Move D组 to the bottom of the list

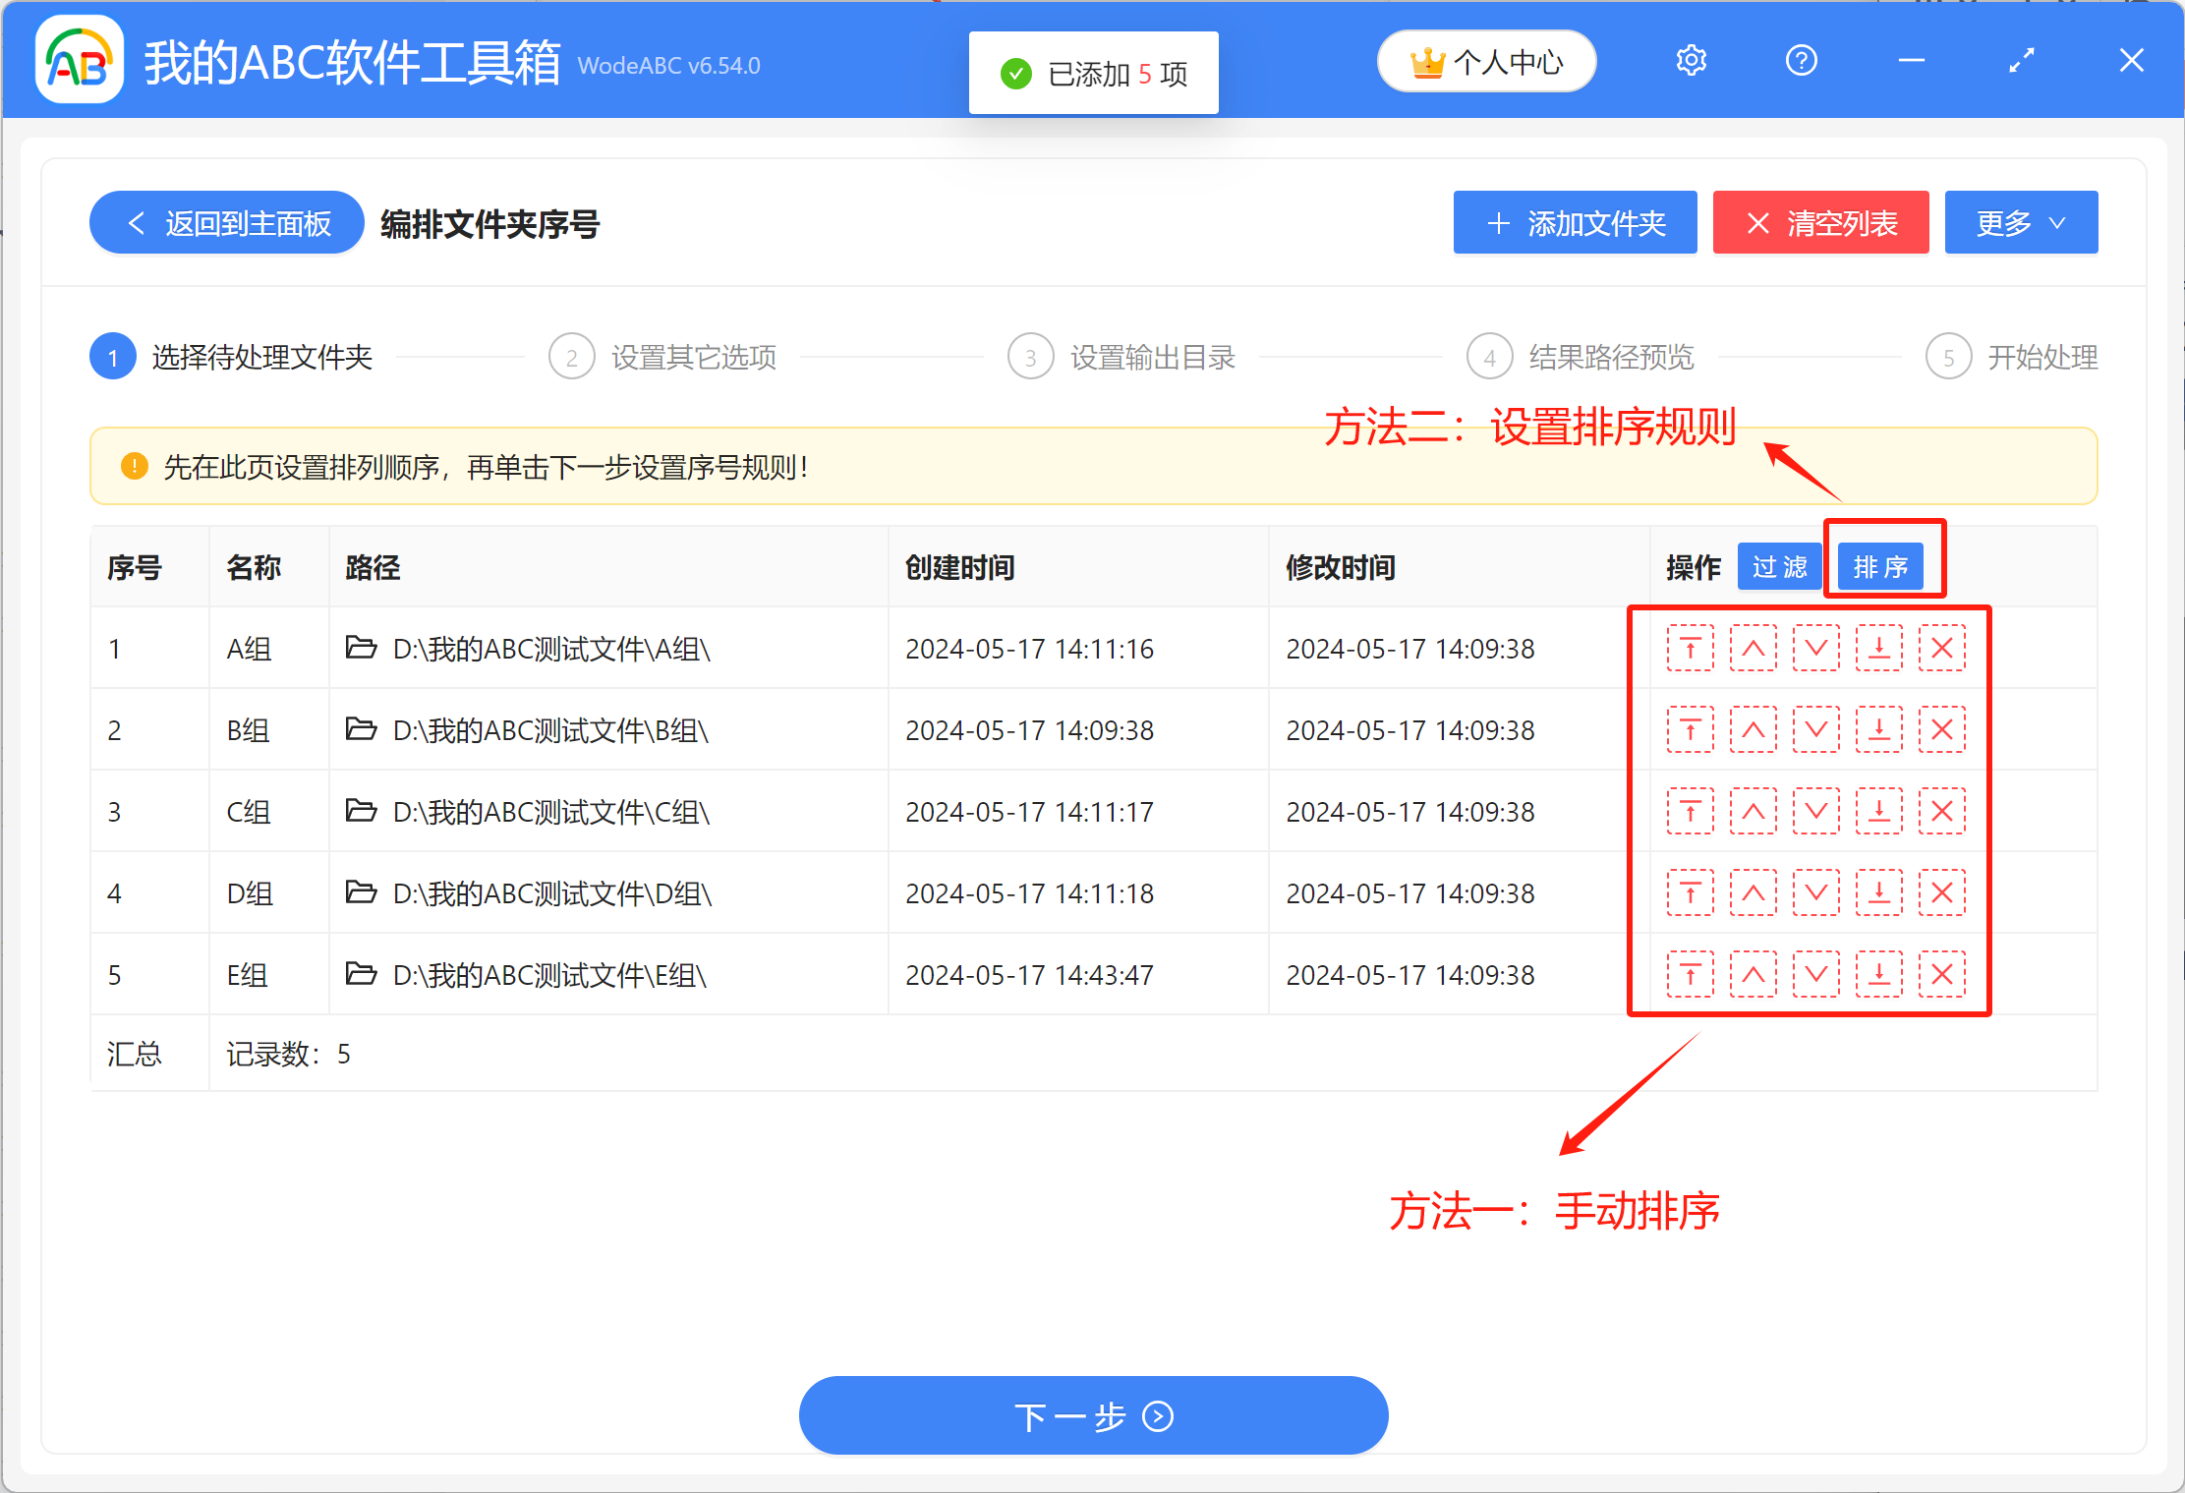click(x=1878, y=892)
